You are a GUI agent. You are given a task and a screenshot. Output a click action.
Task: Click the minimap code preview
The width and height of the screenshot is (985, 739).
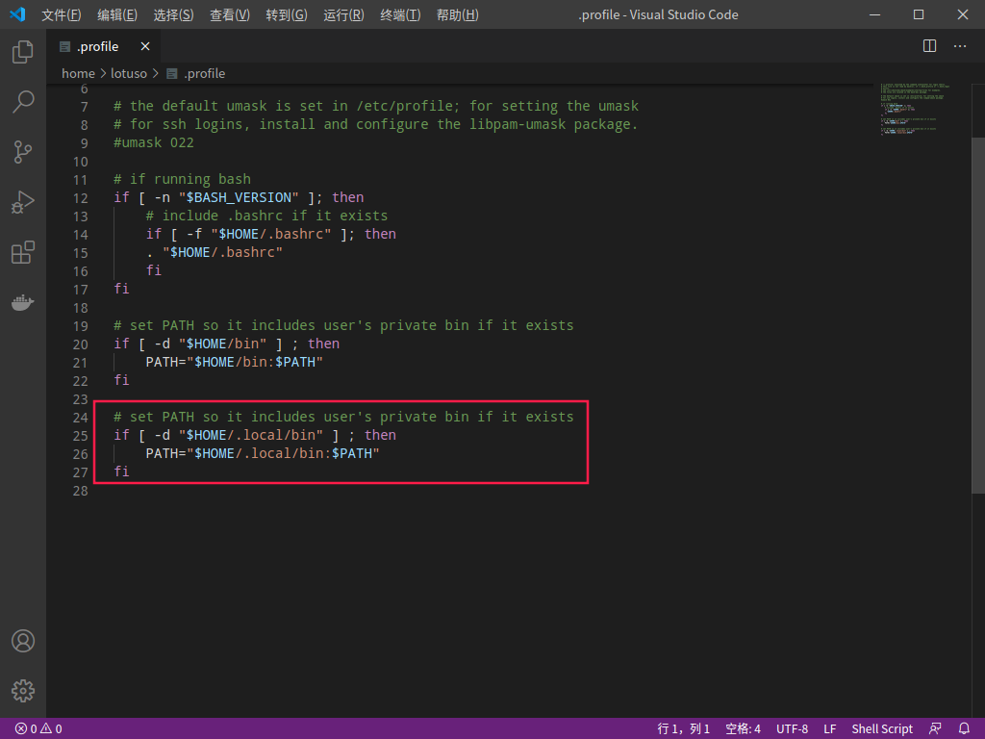(x=914, y=109)
